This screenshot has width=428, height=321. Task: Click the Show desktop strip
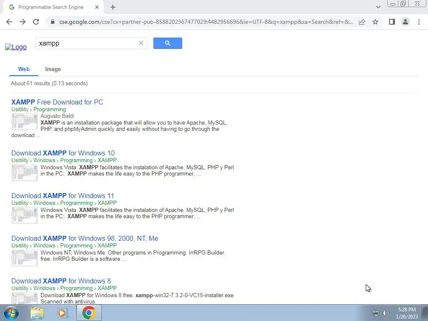click(x=425, y=313)
